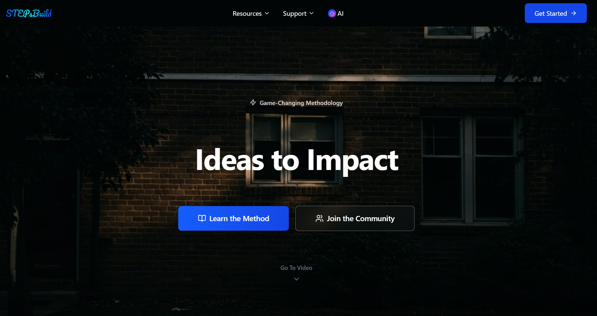The height and width of the screenshot is (316, 597).
Task: Click the people icon on Join the Community
Action: coord(319,219)
